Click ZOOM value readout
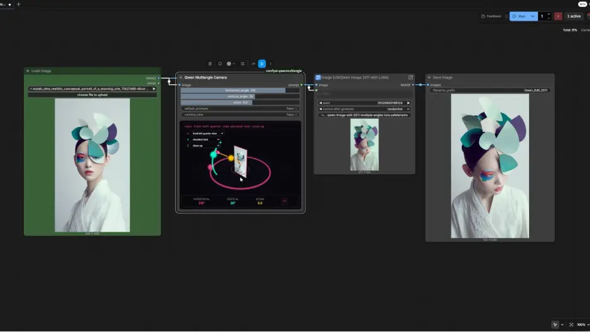This screenshot has width=590, height=332. coord(259,201)
